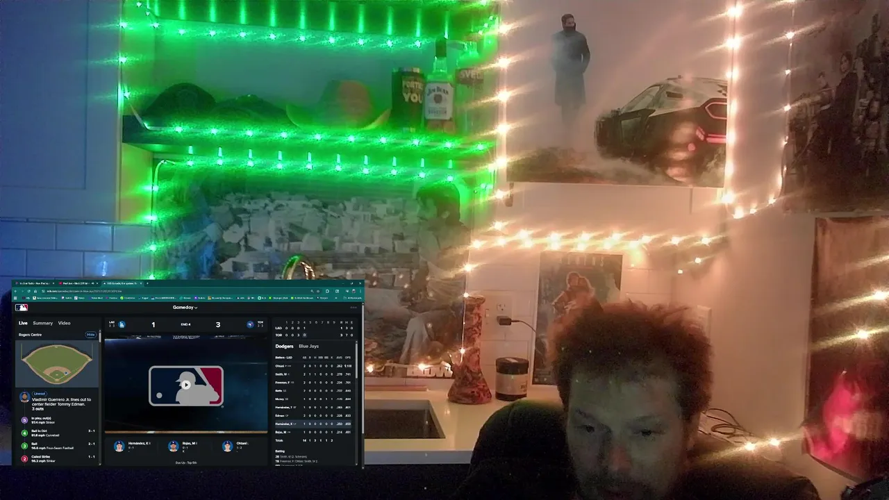889x500 pixels.
Task: Reload the browser page
Action: coord(28,291)
